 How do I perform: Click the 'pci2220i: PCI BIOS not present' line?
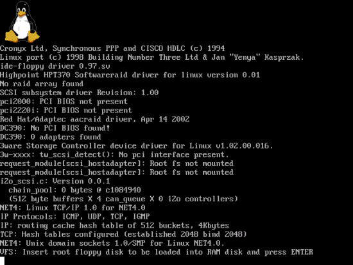pyautogui.click(x=66, y=110)
